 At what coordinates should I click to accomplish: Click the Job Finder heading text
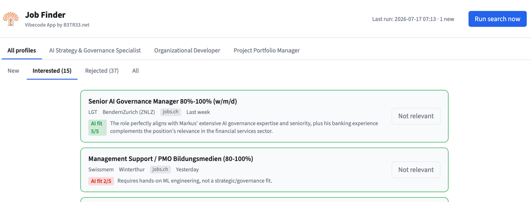coord(46,15)
